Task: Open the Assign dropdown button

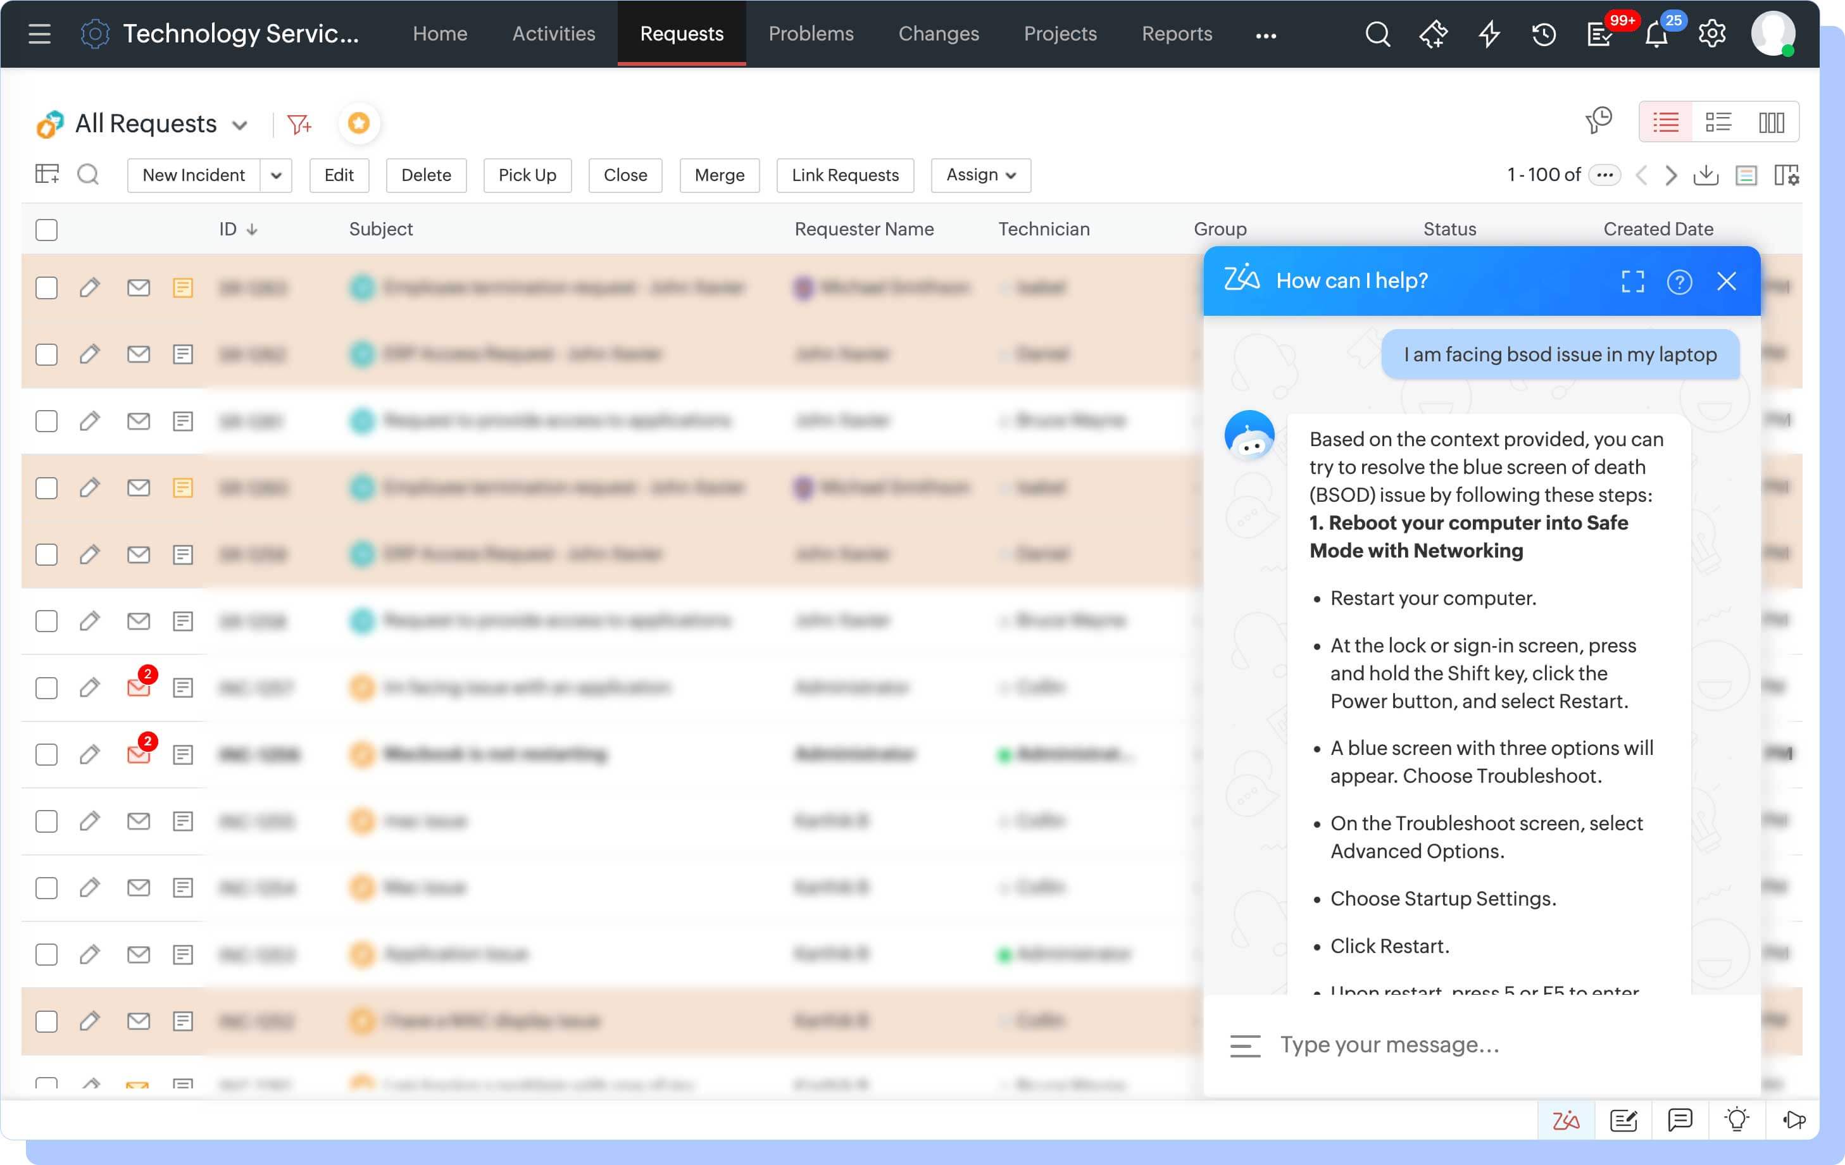Action: (980, 175)
